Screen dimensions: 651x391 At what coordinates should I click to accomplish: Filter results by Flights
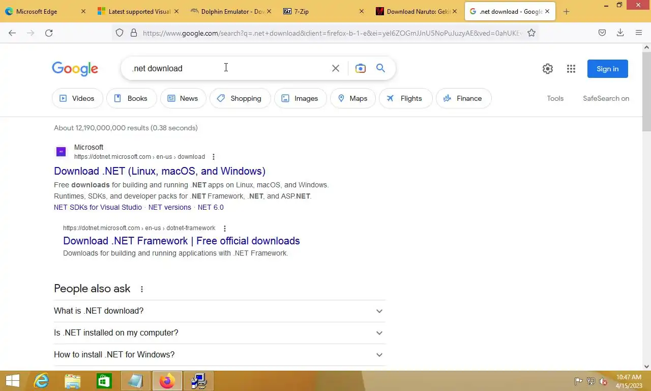[x=405, y=98]
